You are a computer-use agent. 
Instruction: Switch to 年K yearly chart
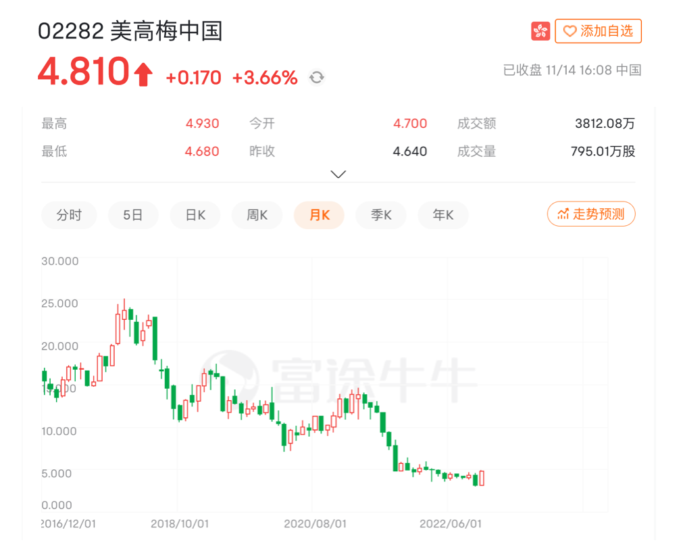(x=443, y=215)
